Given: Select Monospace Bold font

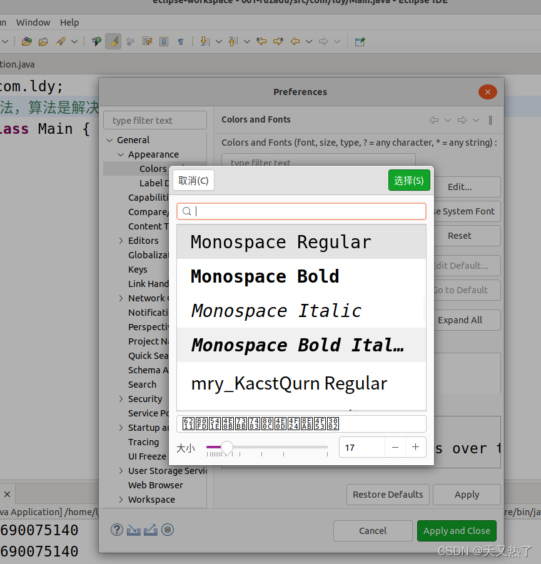Looking at the screenshot, I should (x=301, y=276).
